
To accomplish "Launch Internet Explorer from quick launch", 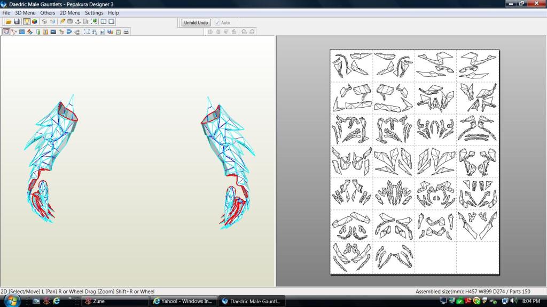I will click(56, 301).
